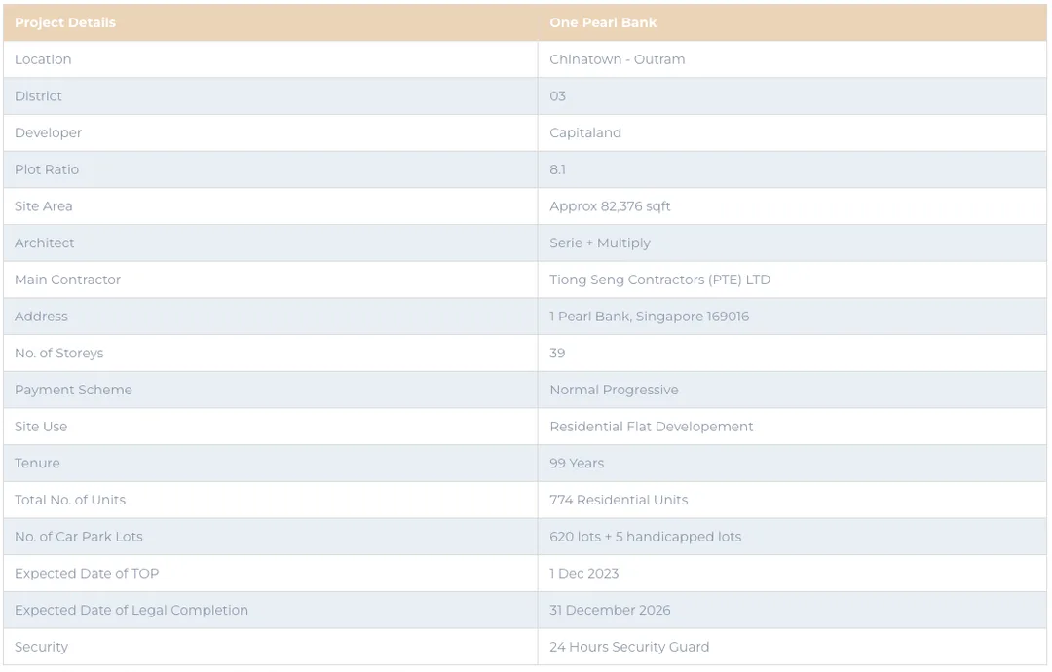Select the date '1 Dec 2023'
1052x672 pixels.
(x=584, y=574)
